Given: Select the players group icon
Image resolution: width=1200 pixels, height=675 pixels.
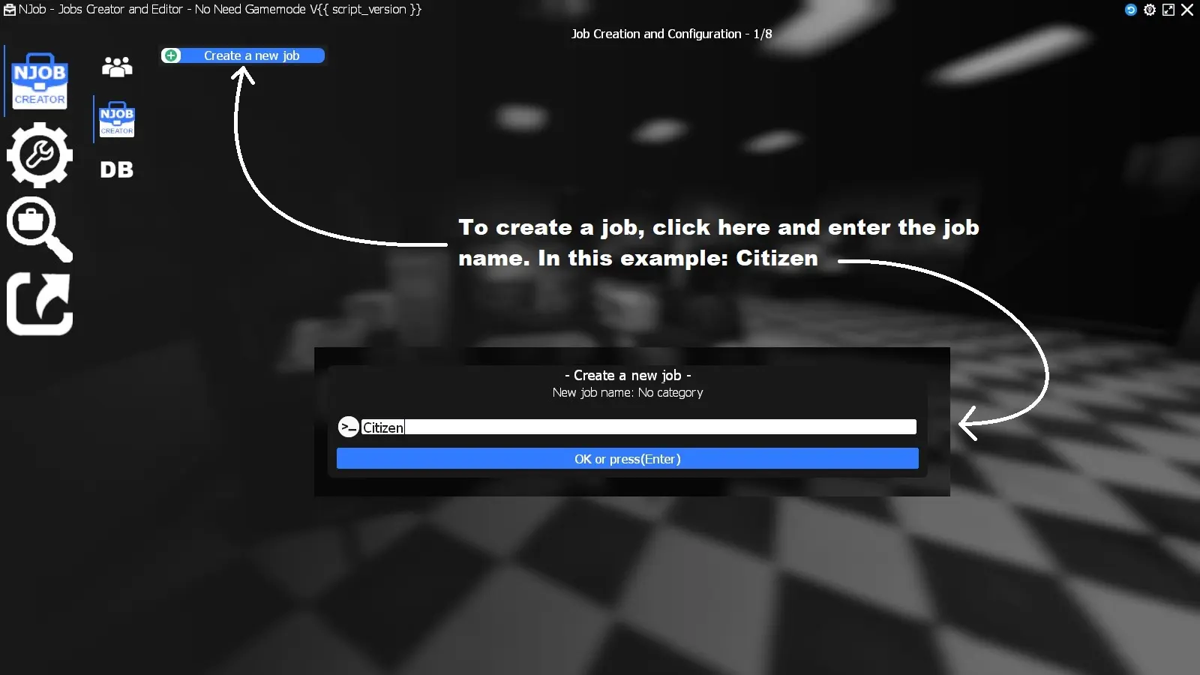Looking at the screenshot, I should pos(116,66).
